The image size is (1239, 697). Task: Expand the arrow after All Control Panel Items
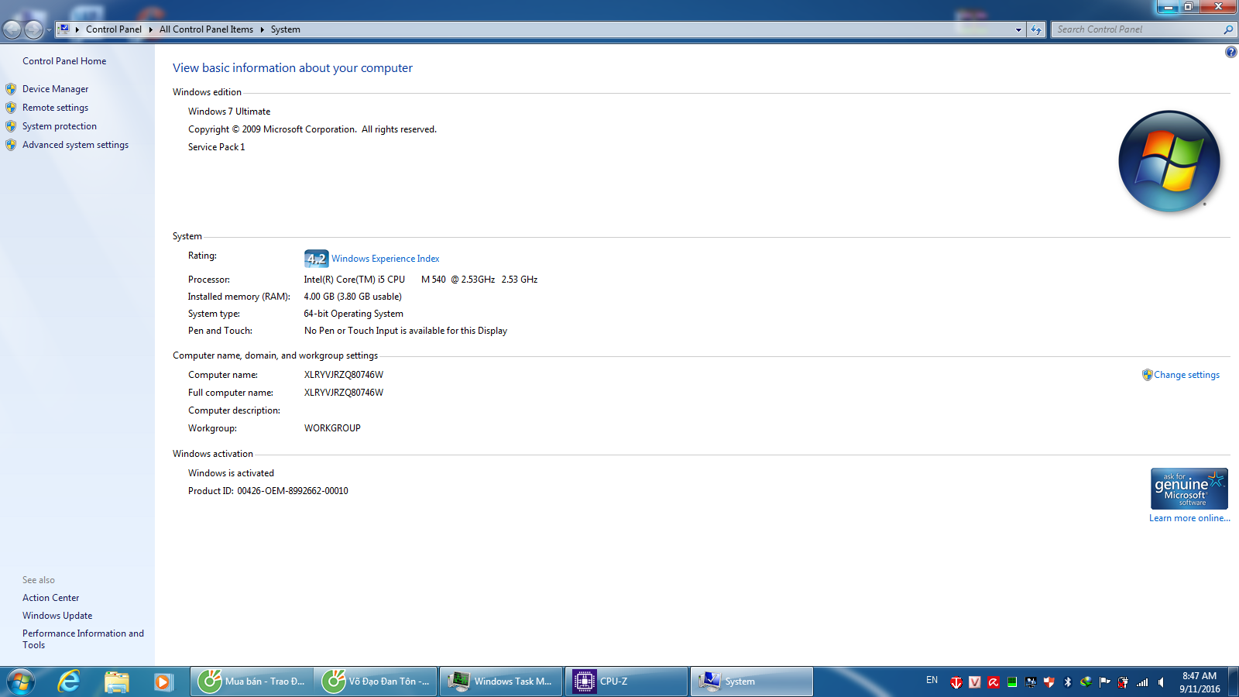(x=262, y=29)
